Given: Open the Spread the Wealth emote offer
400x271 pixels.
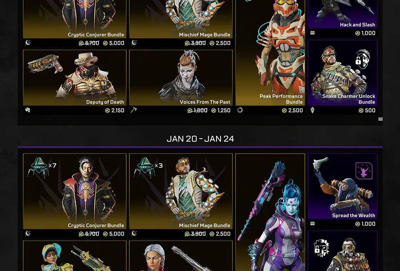Looking at the screenshot, I should coord(342,186).
